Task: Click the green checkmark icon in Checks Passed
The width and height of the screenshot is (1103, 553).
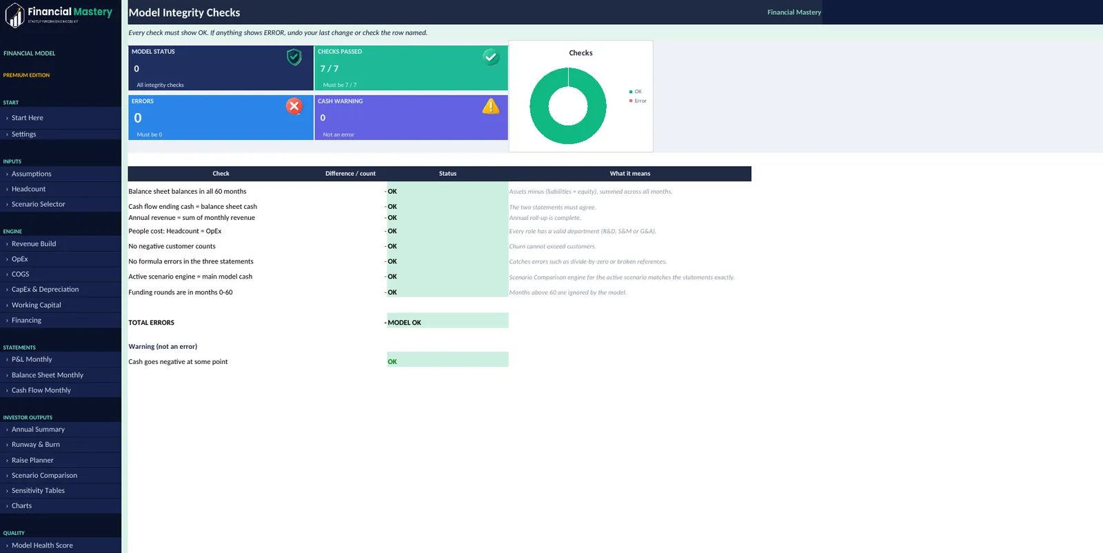Action: coord(491,57)
